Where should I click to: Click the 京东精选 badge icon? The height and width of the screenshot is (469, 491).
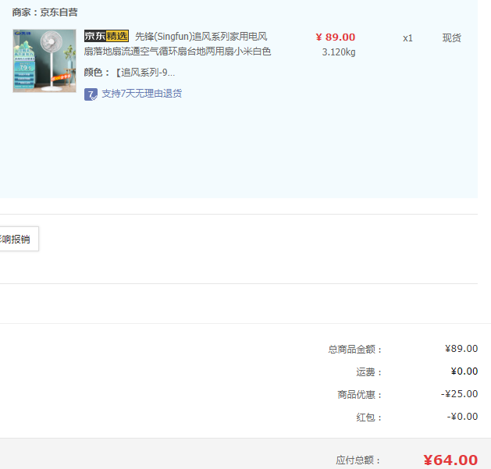pyautogui.click(x=106, y=36)
